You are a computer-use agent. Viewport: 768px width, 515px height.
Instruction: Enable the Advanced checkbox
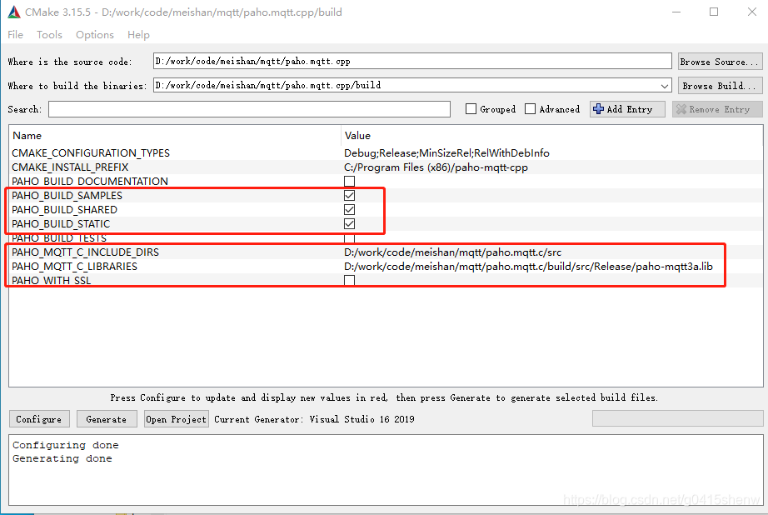(x=530, y=109)
